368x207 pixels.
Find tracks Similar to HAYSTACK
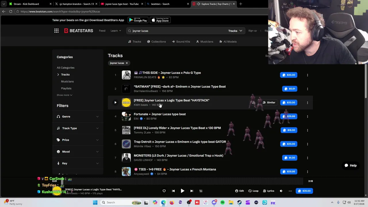pos(269,103)
